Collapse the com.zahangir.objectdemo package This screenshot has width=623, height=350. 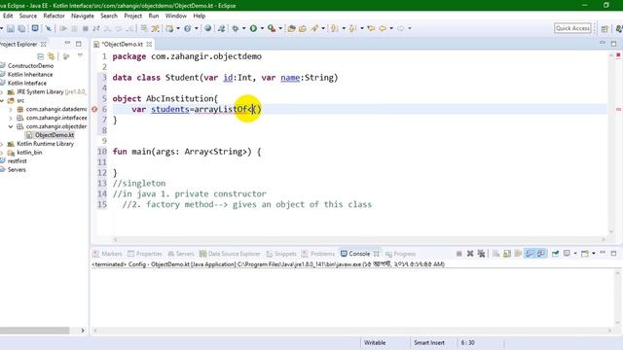(11, 126)
